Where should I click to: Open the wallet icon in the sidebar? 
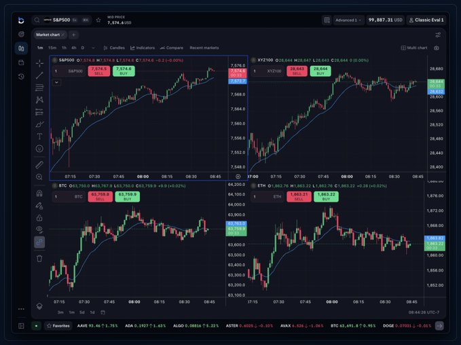pos(21,62)
